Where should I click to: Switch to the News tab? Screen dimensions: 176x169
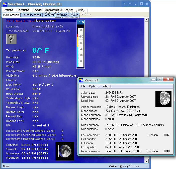(x=75, y=15)
